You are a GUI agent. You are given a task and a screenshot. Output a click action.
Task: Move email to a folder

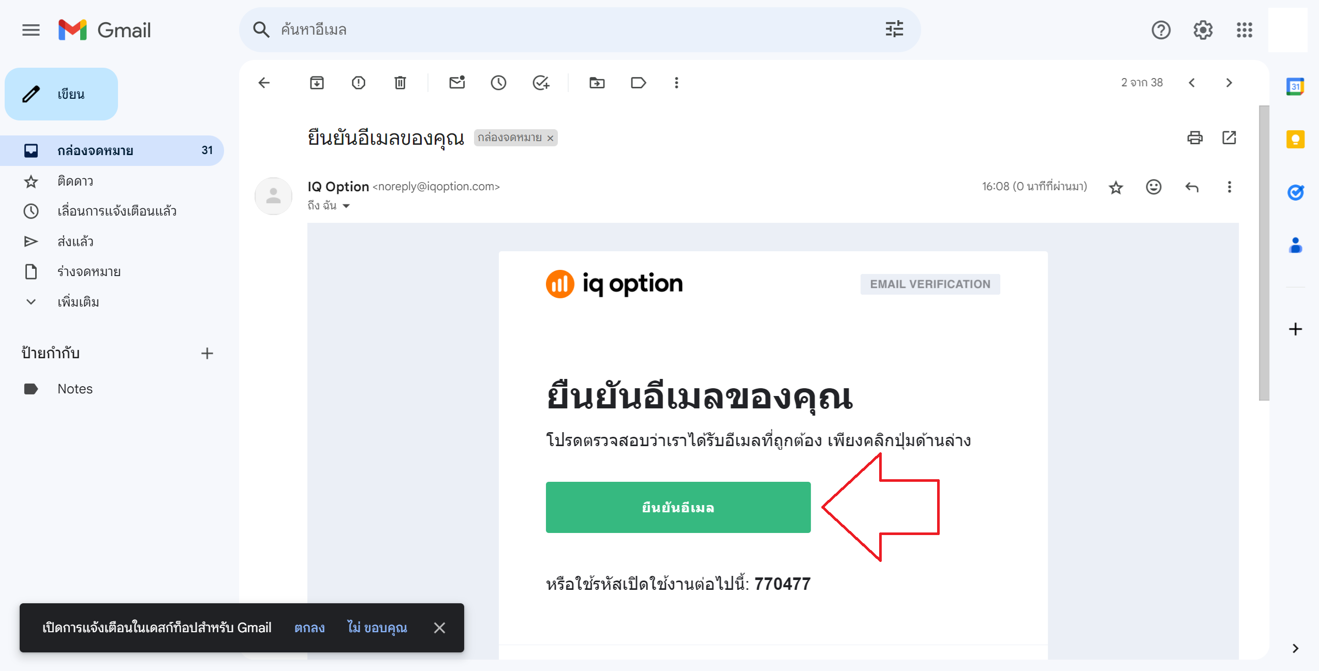pos(597,83)
